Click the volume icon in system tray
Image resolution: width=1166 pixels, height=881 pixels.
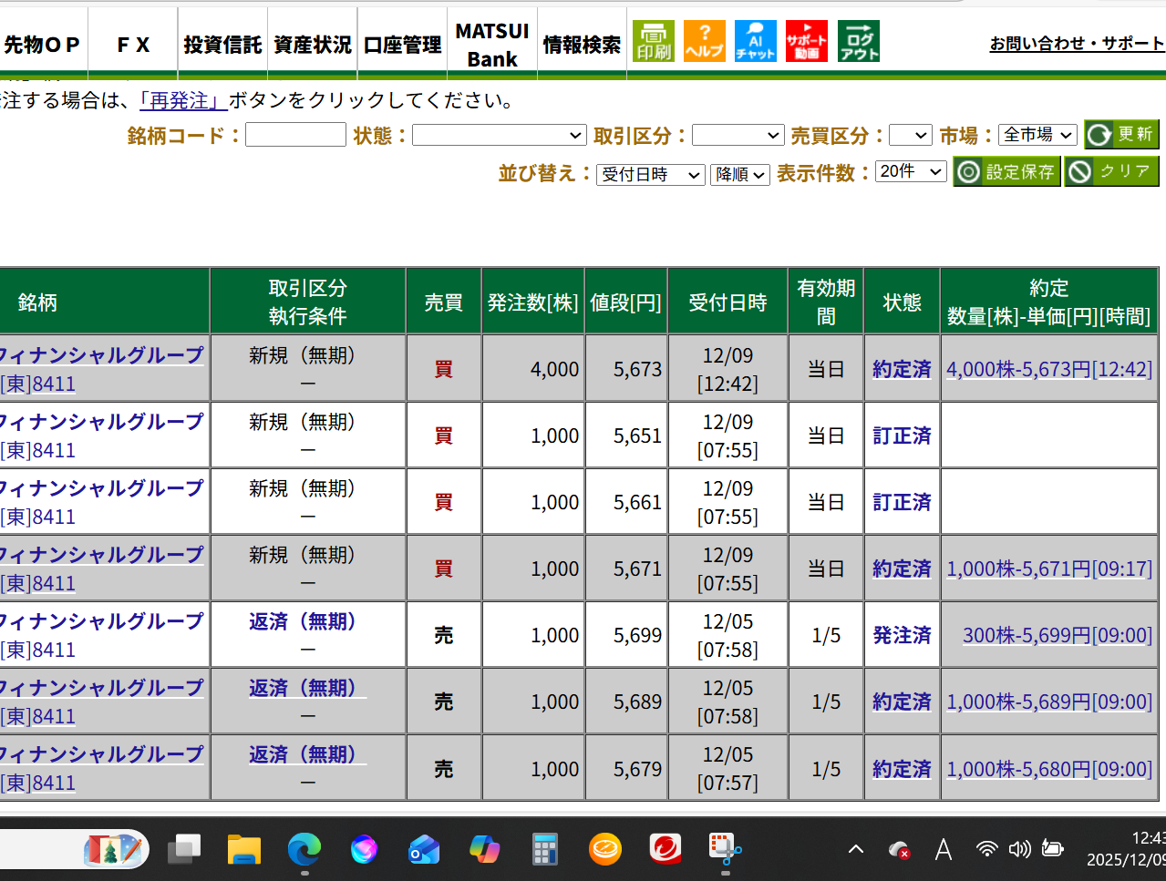coord(1019,849)
